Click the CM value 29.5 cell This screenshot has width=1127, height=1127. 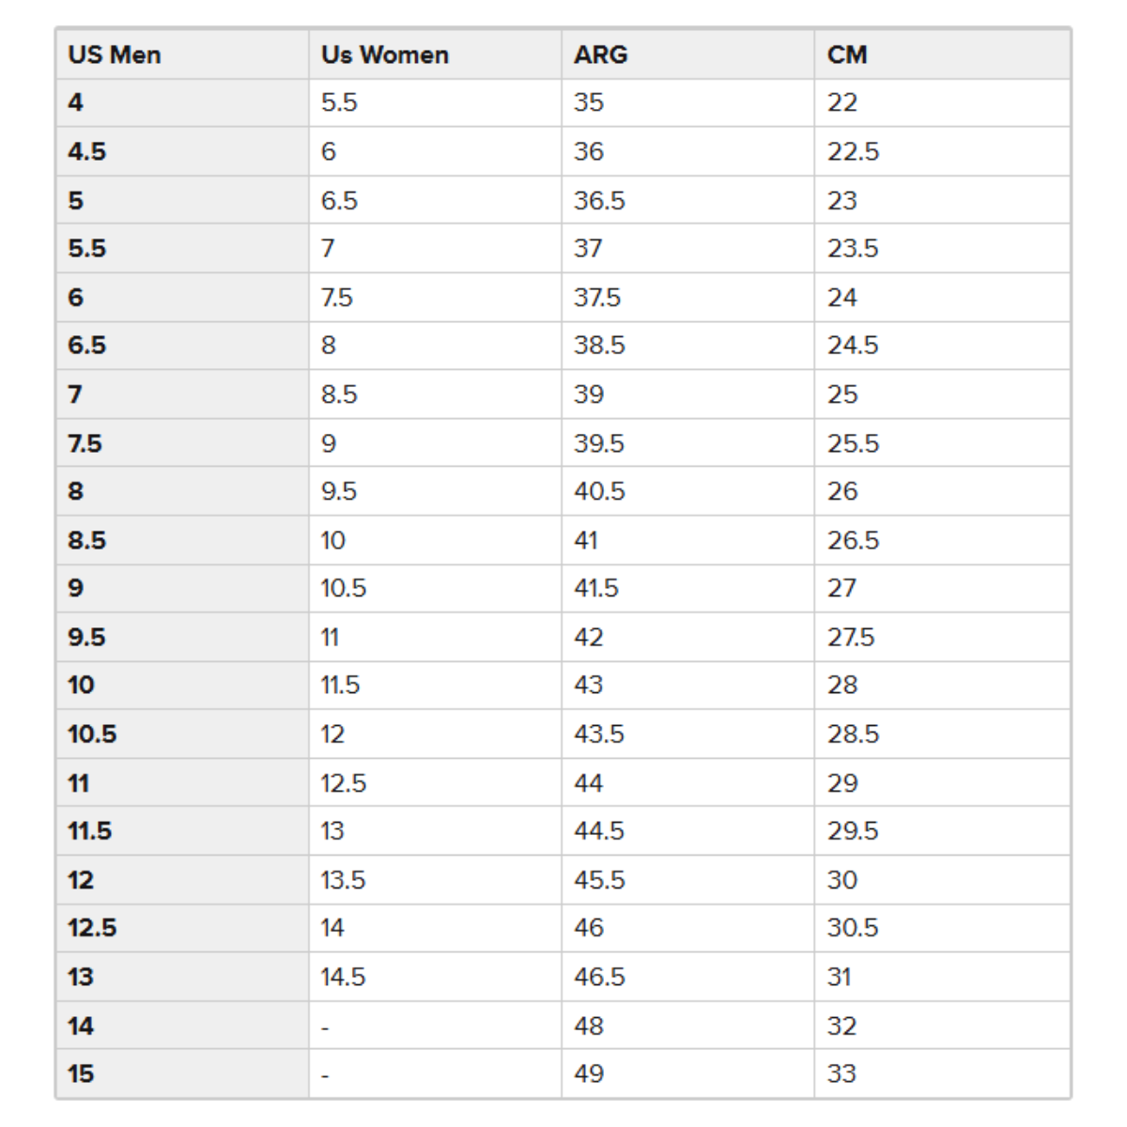tap(942, 831)
